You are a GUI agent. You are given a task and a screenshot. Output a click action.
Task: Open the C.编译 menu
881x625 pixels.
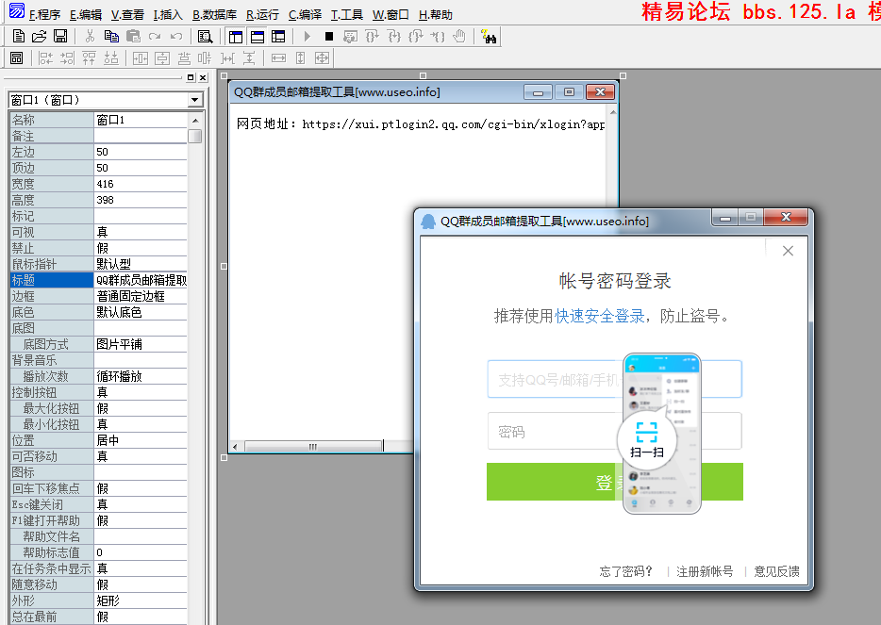(305, 15)
